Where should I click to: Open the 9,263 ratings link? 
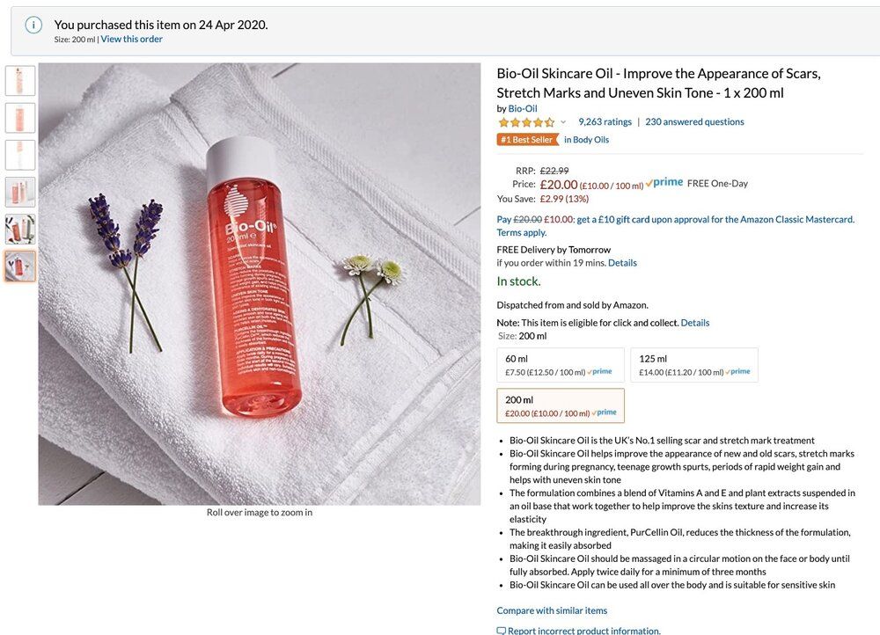605,122
